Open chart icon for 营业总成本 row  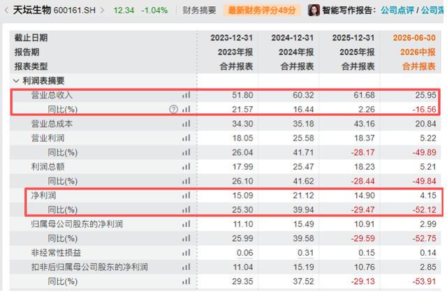click(x=186, y=124)
